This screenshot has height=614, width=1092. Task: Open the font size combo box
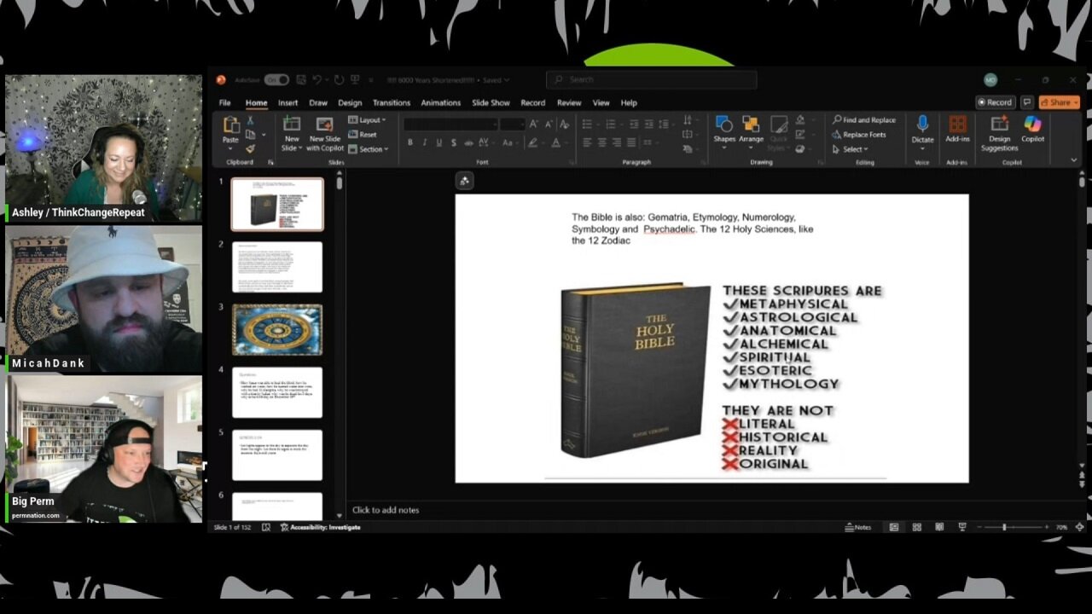click(x=512, y=125)
